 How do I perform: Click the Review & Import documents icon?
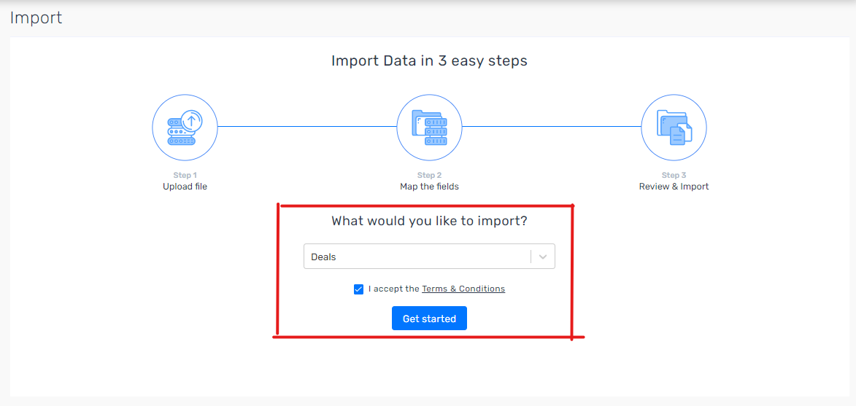tap(674, 127)
